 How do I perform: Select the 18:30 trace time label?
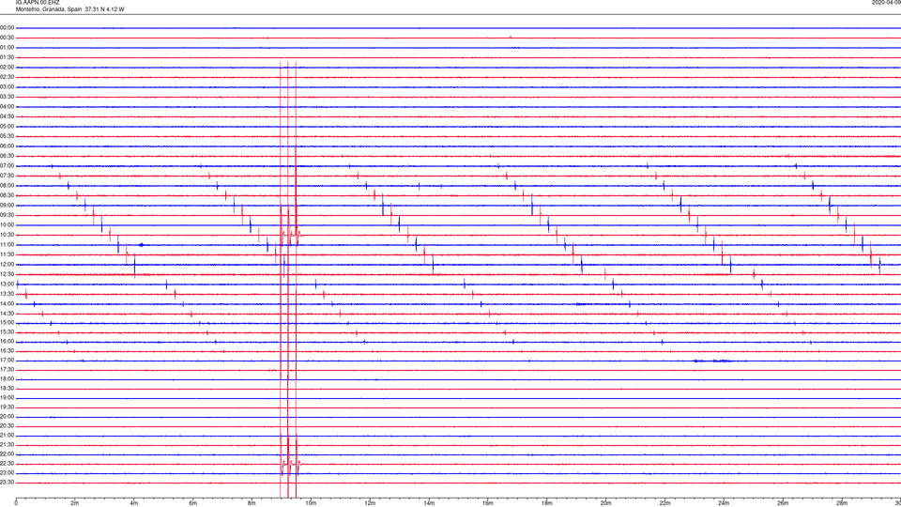(x=8, y=389)
